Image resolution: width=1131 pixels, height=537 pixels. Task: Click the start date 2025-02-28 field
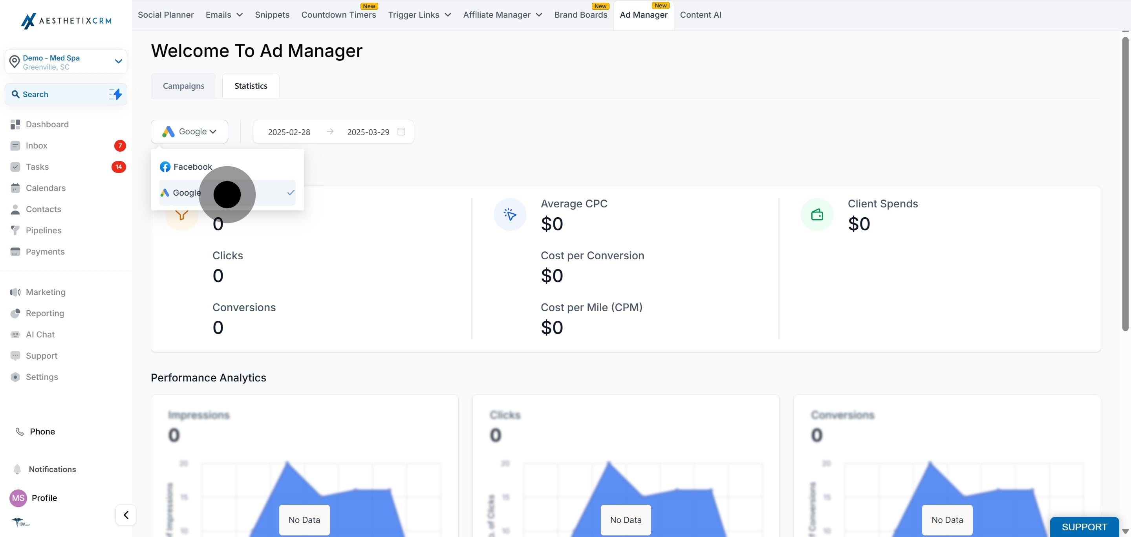(x=289, y=132)
